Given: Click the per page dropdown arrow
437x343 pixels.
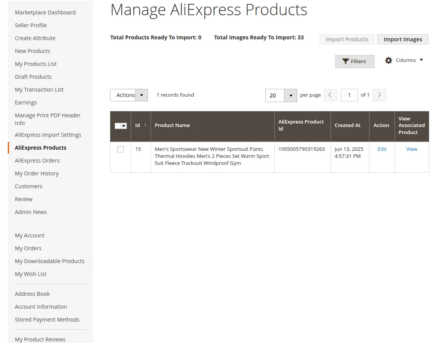Looking at the screenshot, I should (290, 95).
